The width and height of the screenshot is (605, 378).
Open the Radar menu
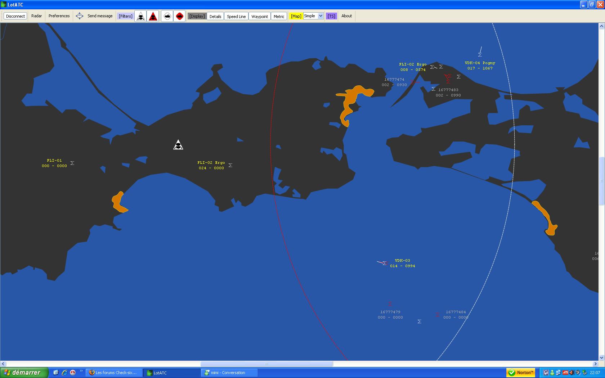pos(36,16)
